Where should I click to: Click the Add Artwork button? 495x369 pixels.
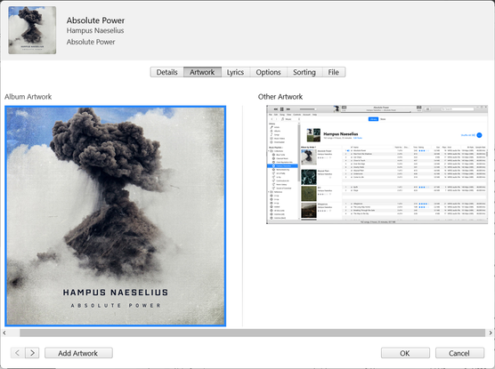(x=78, y=353)
